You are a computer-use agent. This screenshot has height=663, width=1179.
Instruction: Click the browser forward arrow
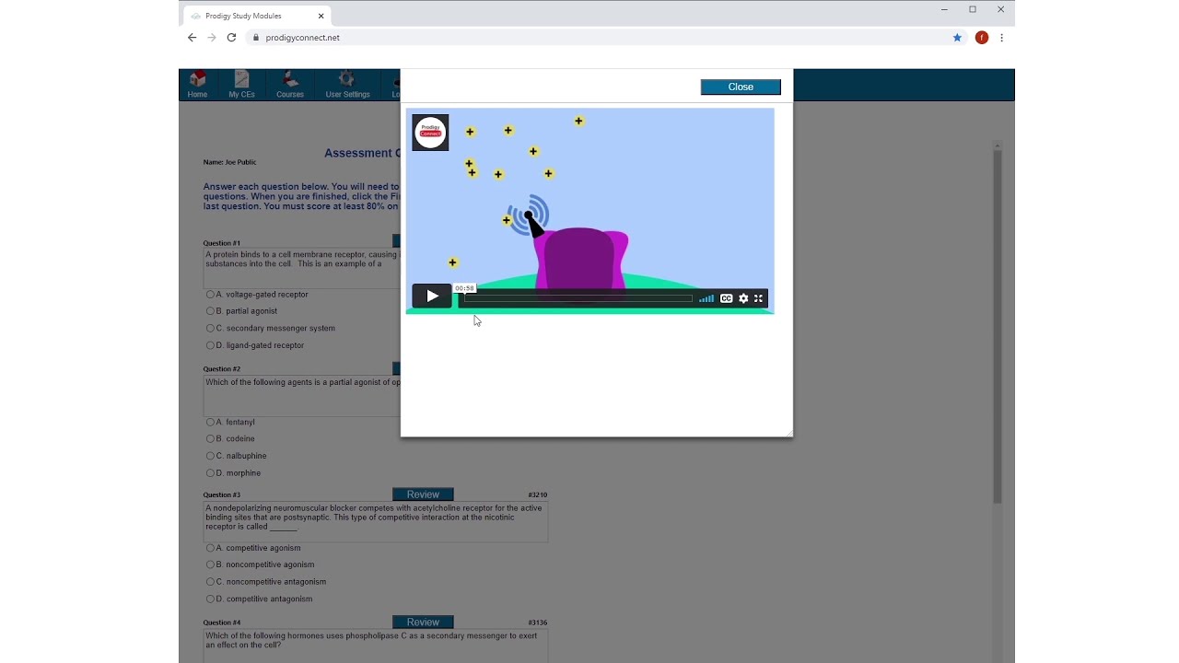pyautogui.click(x=212, y=38)
